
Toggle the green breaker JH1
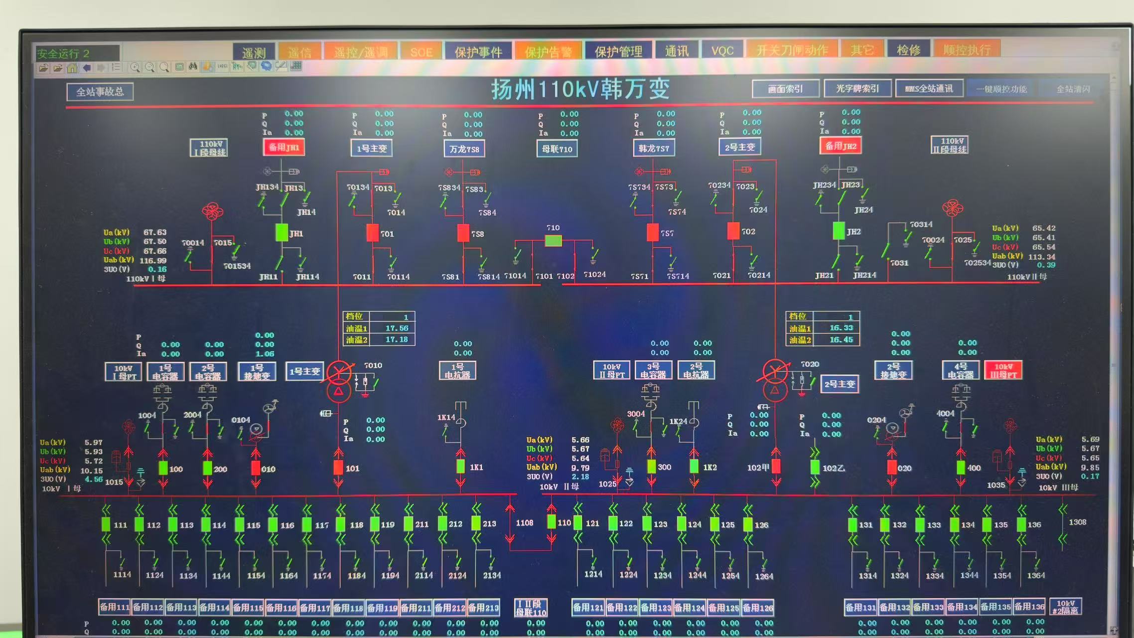click(x=282, y=233)
